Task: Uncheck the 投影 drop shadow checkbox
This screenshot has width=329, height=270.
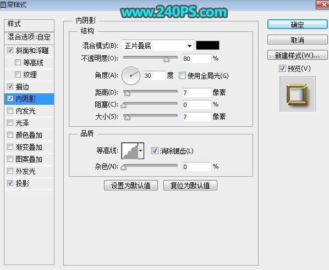Action: (10, 183)
